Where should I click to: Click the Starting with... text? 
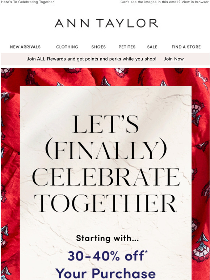coord(107,238)
